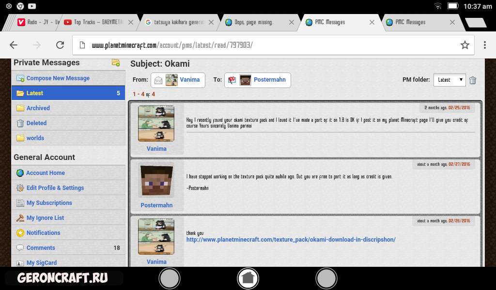496x290 pixels.
Task: Click new folder icon near Private Messages
Action: tap(116, 62)
